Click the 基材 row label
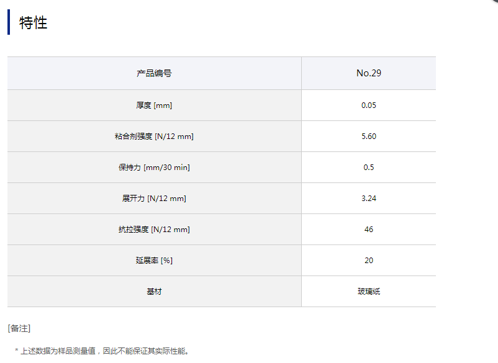This screenshot has height=363, width=498. coord(154,292)
